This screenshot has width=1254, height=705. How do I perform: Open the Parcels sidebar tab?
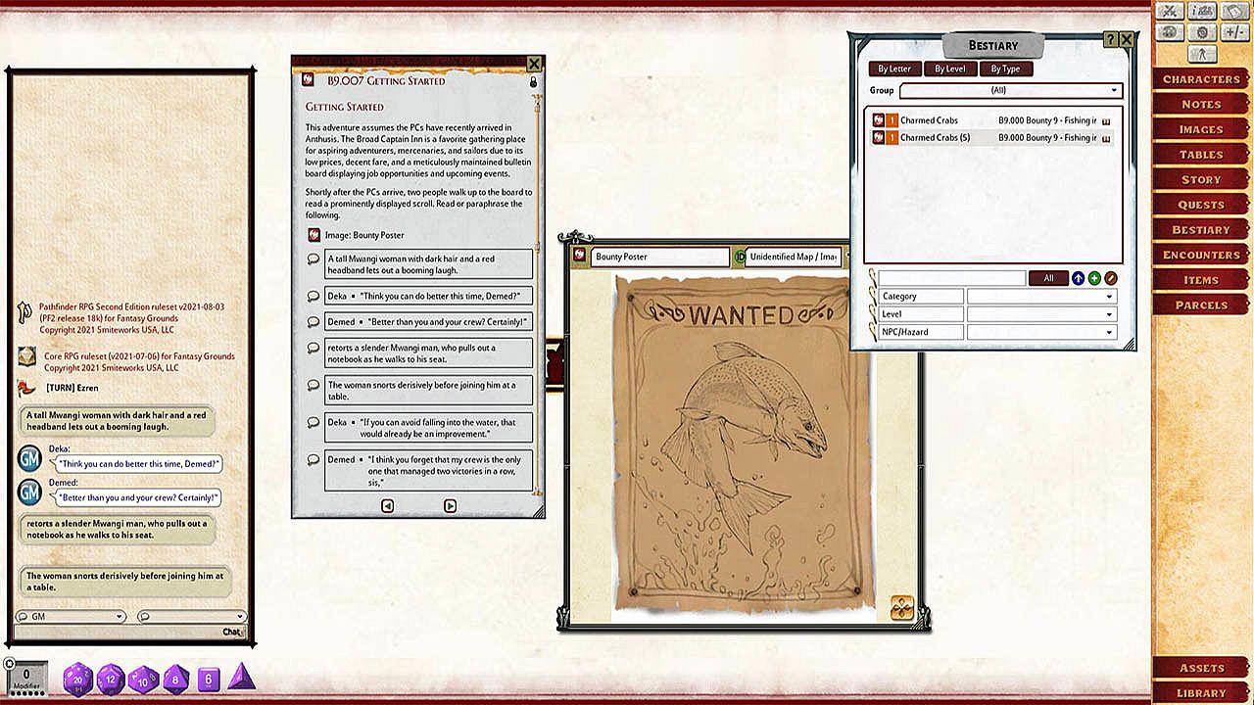tap(1201, 305)
